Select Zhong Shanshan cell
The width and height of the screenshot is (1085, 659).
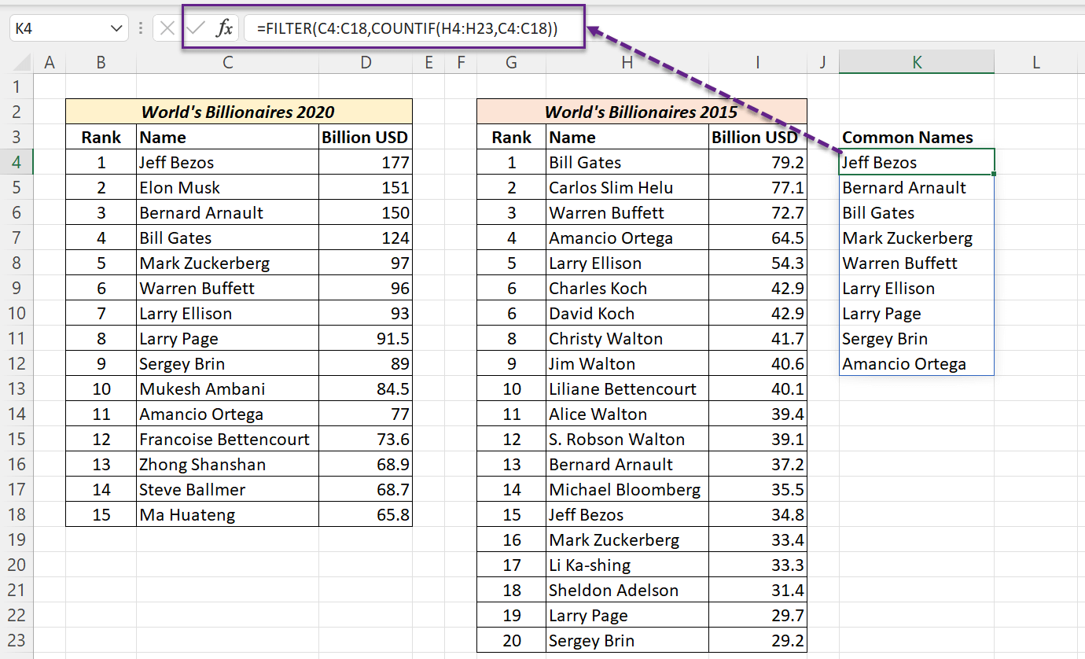pyautogui.click(x=227, y=464)
